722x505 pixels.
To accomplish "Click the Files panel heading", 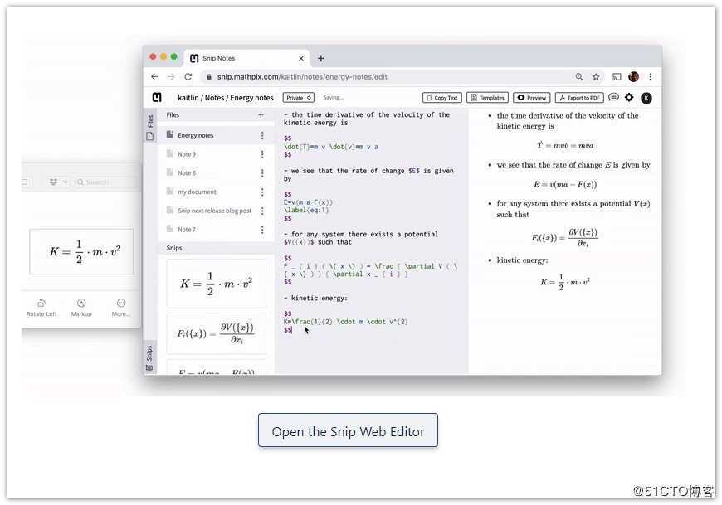I will [173, 115].
